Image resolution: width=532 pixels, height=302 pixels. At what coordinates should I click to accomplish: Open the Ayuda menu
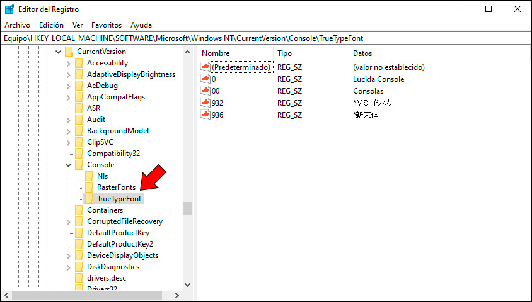(141, 25)
